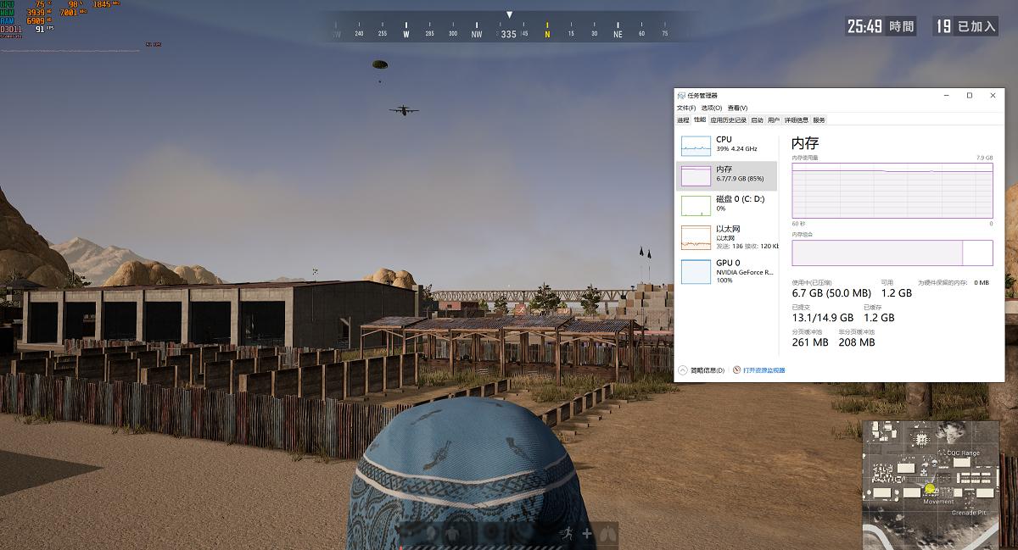Click the N marker on the compass
The width and height of the screenshot is (1018, 550).
click(x=547, y=34)
